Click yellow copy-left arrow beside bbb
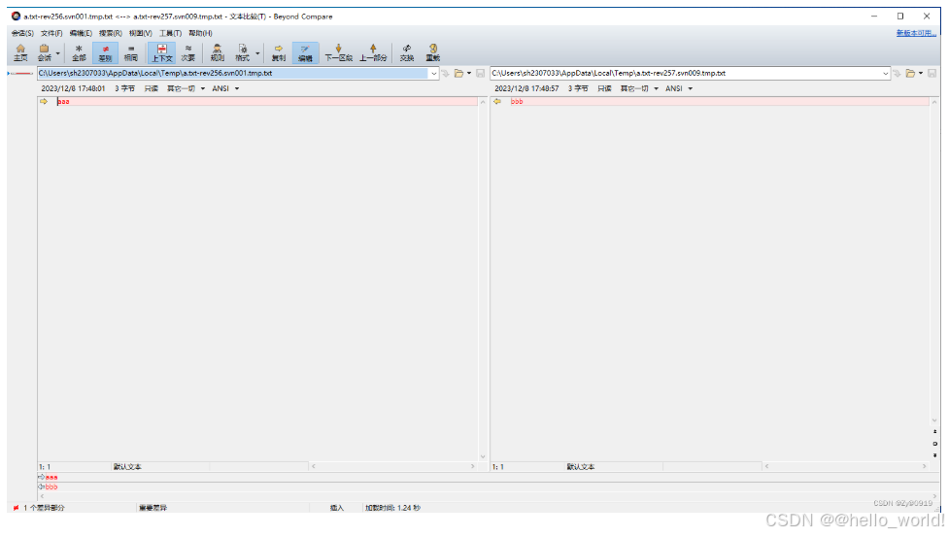This screenshot has width=949, height=537. click(x=497, y=102)
